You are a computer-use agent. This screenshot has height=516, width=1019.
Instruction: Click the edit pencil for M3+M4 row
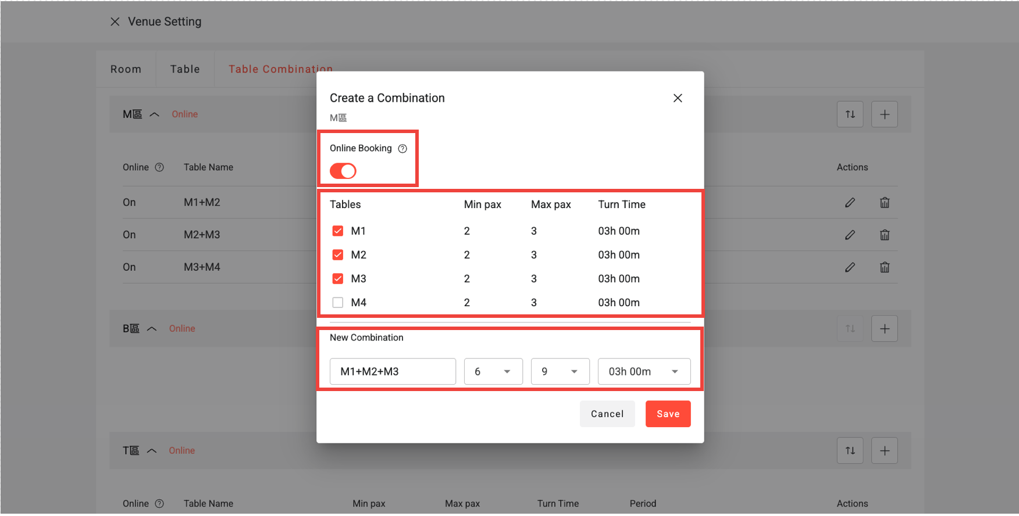850,267
